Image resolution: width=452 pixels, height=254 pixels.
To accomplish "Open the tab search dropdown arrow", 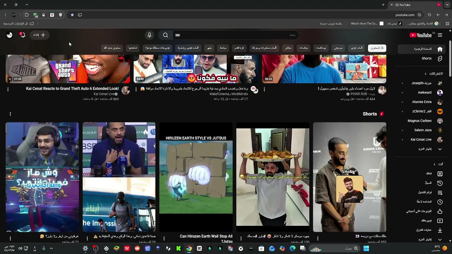I will pos(447,5).
